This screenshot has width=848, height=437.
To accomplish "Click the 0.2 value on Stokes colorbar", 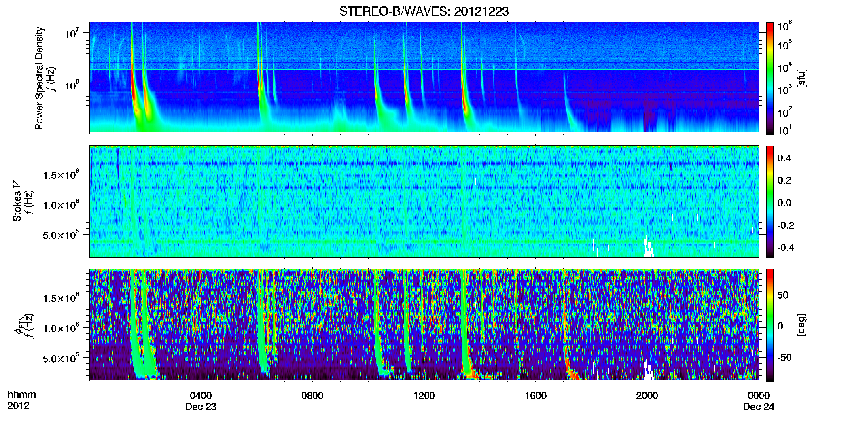I will [x=784, y=180].
